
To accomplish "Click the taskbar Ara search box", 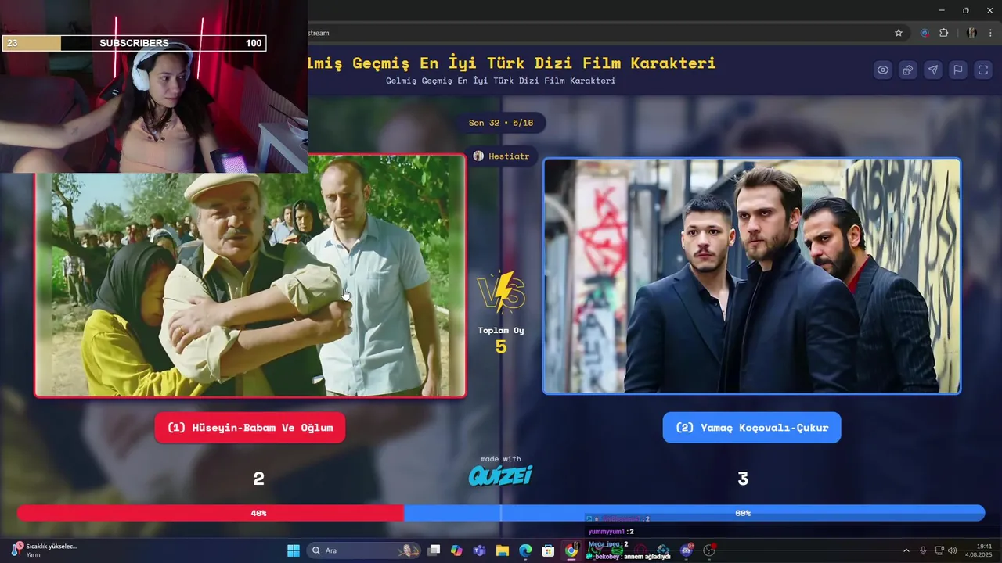I will click(362, 550).
